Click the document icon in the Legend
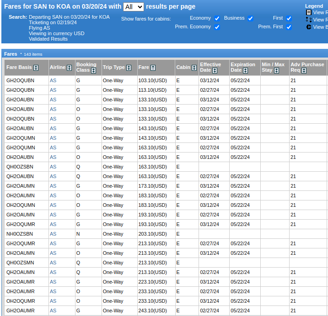The width and height of the screenshot is (328, 316). click(x=309, y=13)
